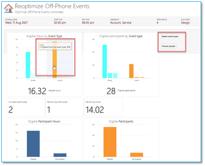Click the Choose people button
205x166 pixels.
point(168,46)
